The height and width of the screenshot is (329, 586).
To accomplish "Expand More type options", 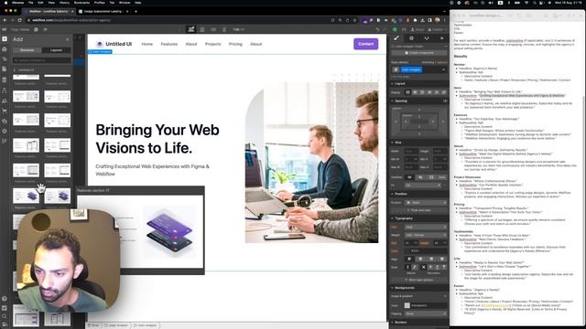I will 419,280.
